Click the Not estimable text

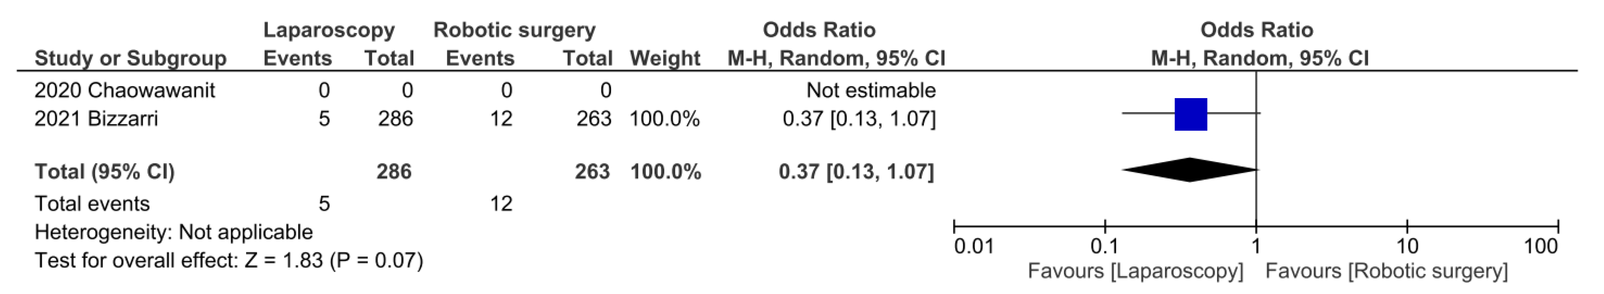click(x=871, y=91)
